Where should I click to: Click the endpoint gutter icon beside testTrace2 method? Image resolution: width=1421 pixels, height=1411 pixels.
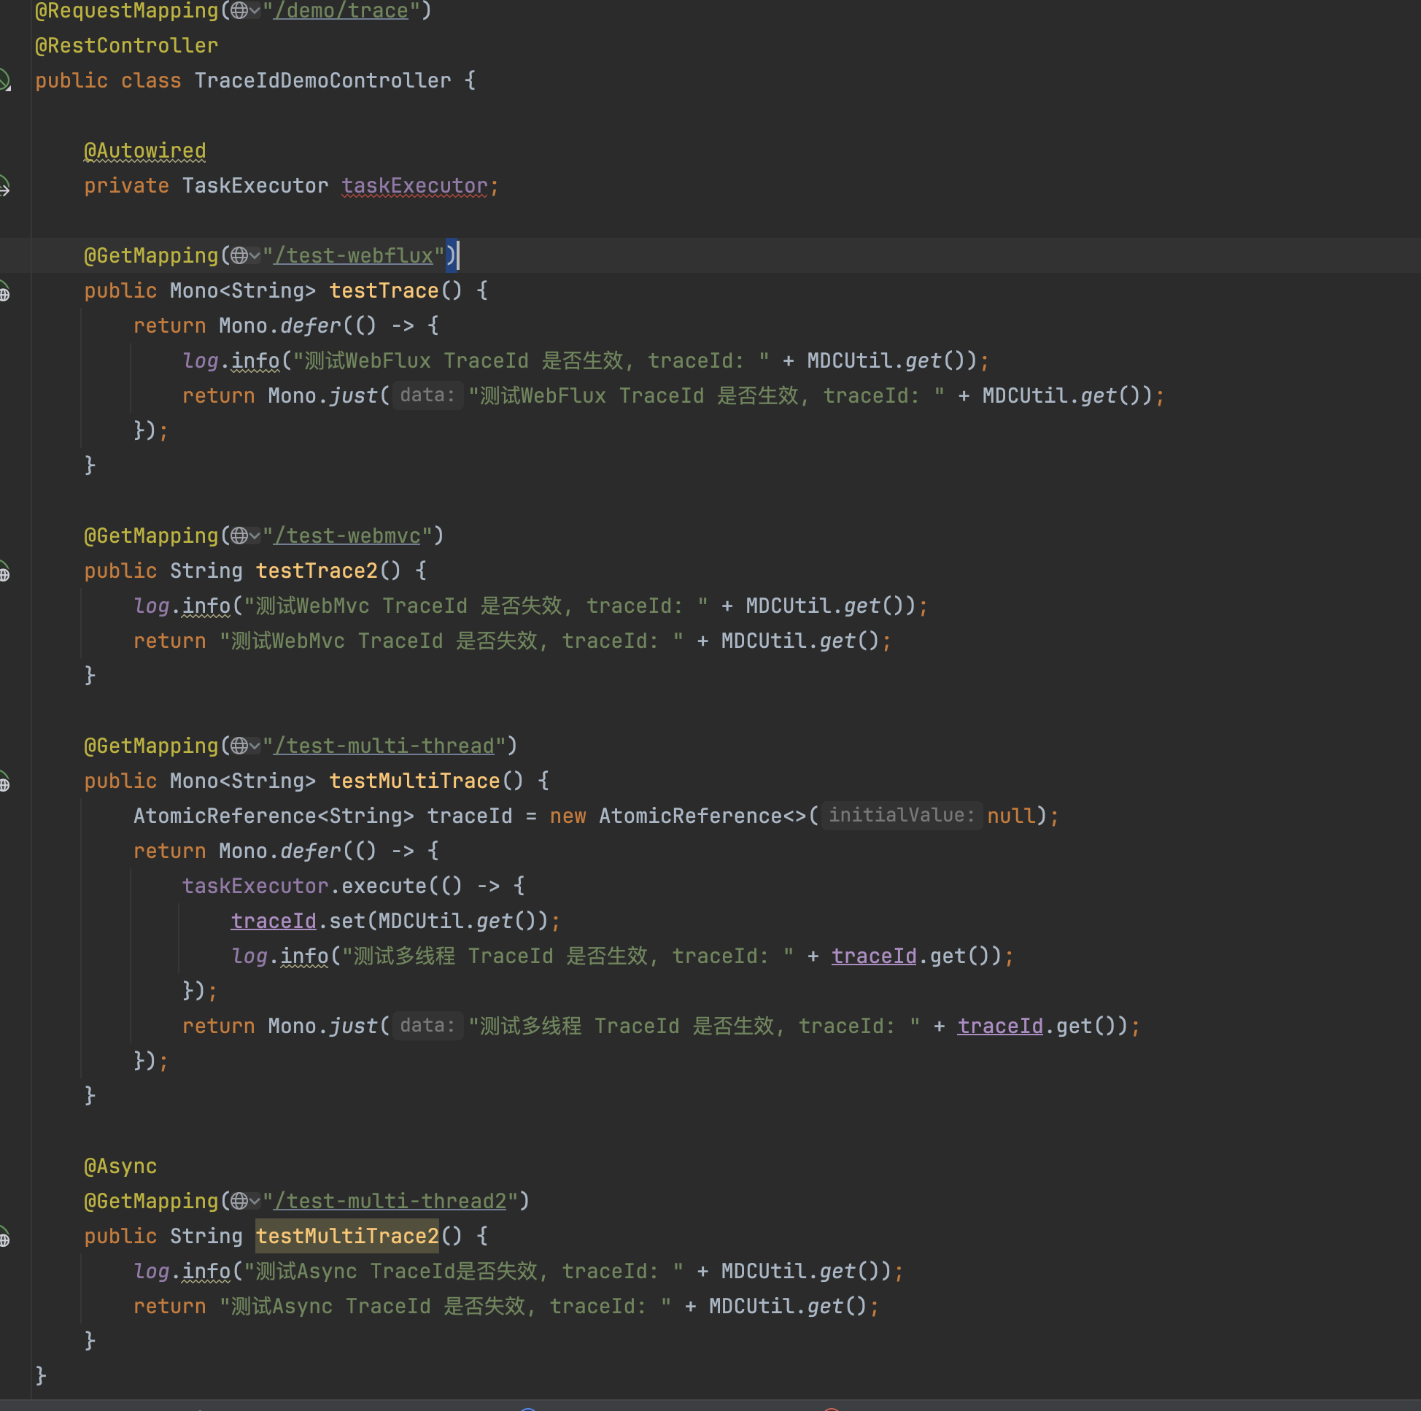click(5, 571)
